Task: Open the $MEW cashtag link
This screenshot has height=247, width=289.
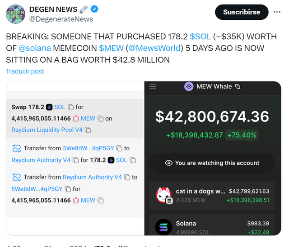Action: point(112,48)
